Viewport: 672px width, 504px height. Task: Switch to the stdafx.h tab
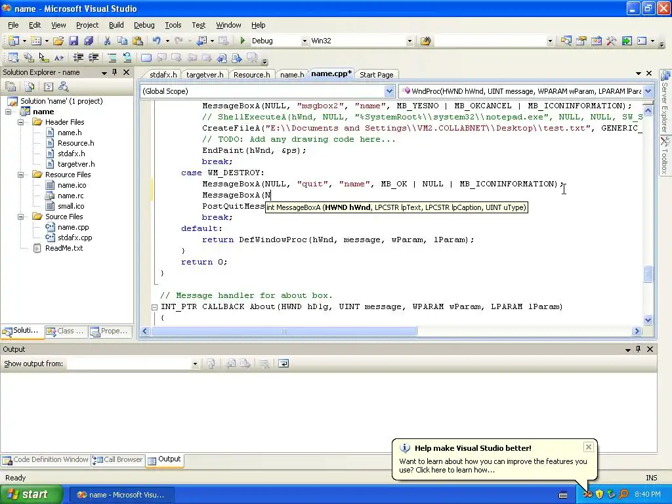point(163,75)
